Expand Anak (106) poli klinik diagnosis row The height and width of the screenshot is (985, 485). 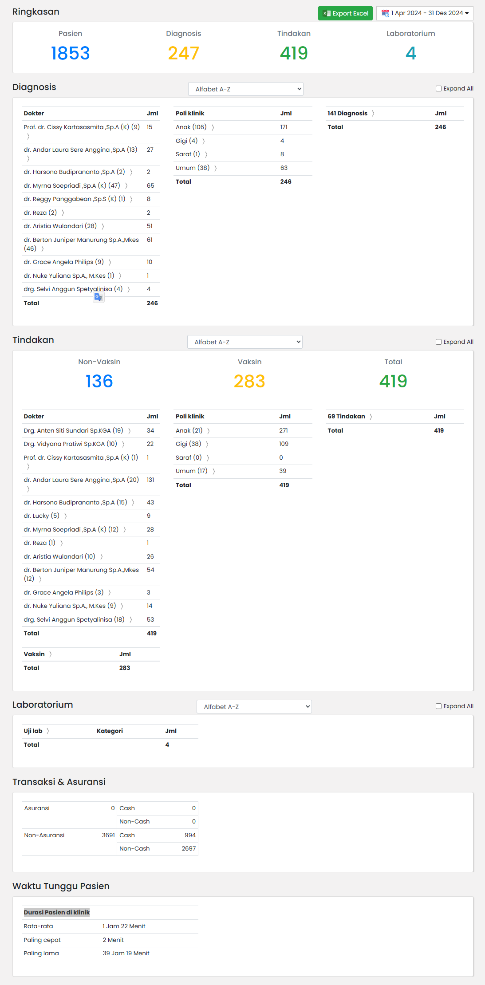[x=213, y=127]
